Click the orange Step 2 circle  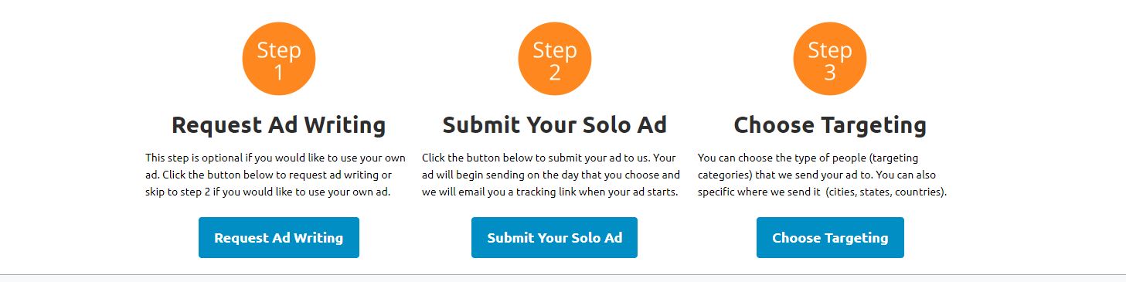pos(555,59)
